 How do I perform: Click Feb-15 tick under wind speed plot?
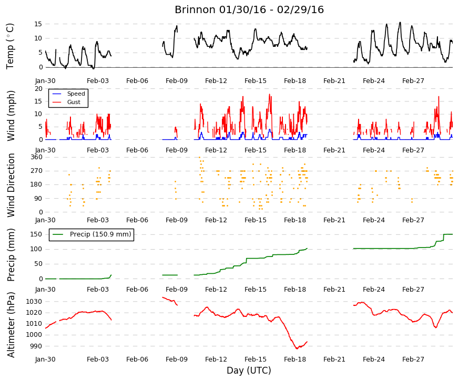(x=255, y=150)
